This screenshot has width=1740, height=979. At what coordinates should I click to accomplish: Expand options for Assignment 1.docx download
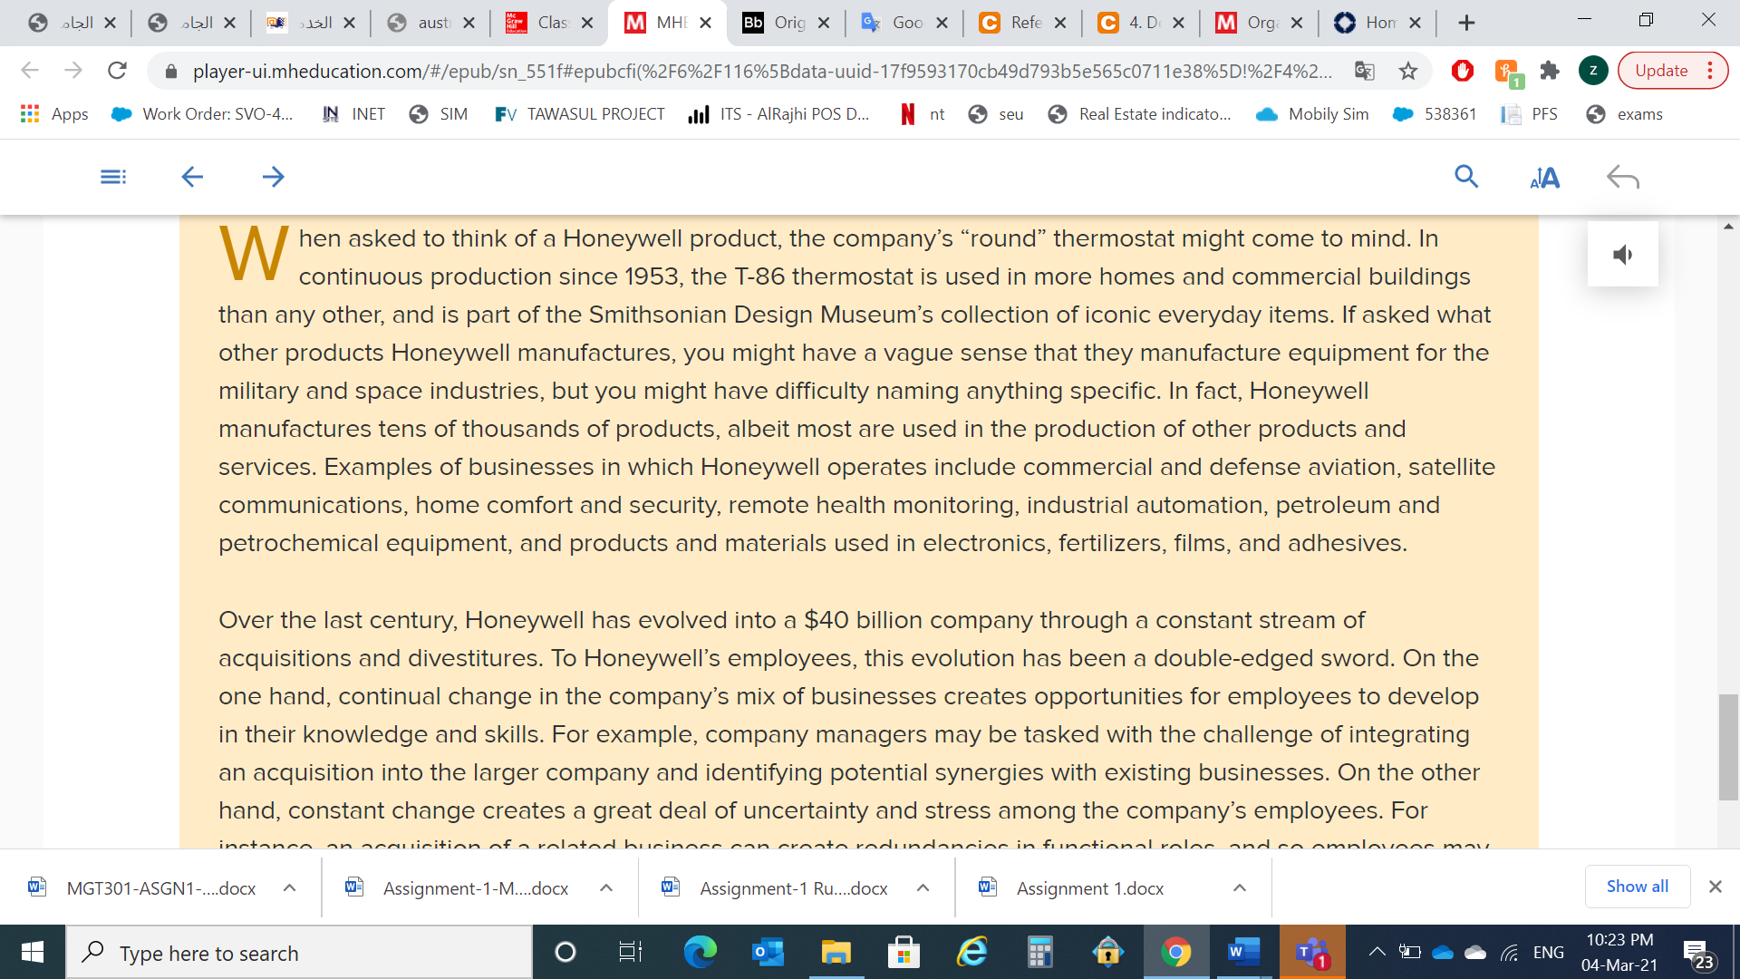pyautogui.click(x=1240, y=888)
